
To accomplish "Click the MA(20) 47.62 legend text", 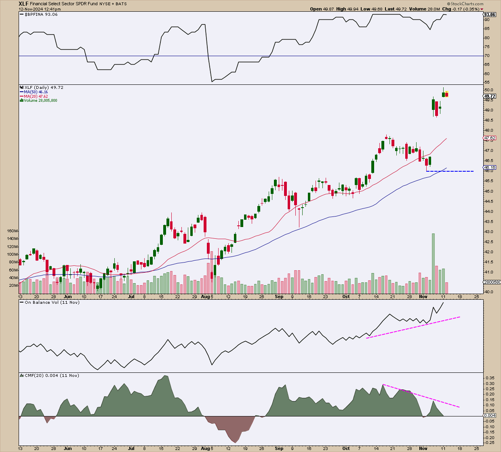I will coord(36,97).
